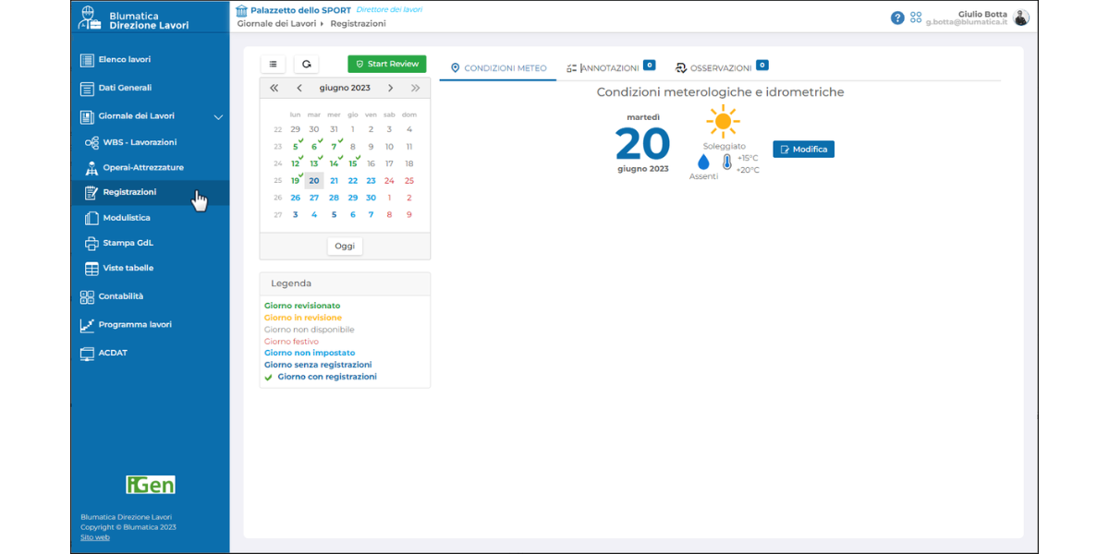This screenshot has height=554, width=1109.
Task: Switch to the Annotazioni tab
Action: click(603, 68)
